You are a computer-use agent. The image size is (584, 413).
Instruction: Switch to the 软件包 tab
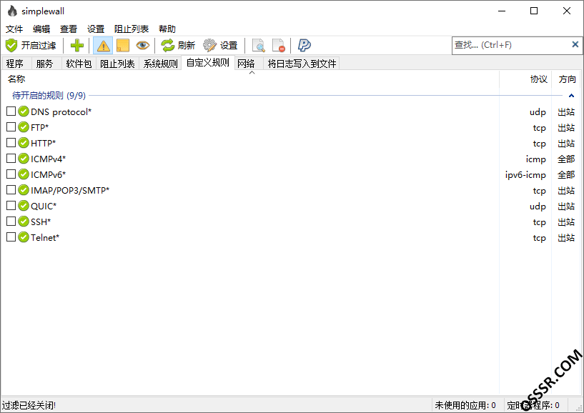pos(79,64)
